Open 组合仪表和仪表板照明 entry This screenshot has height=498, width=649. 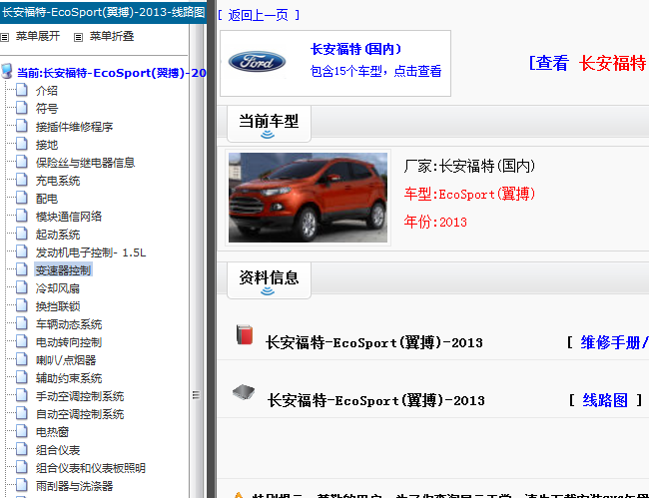click(91, 468)
